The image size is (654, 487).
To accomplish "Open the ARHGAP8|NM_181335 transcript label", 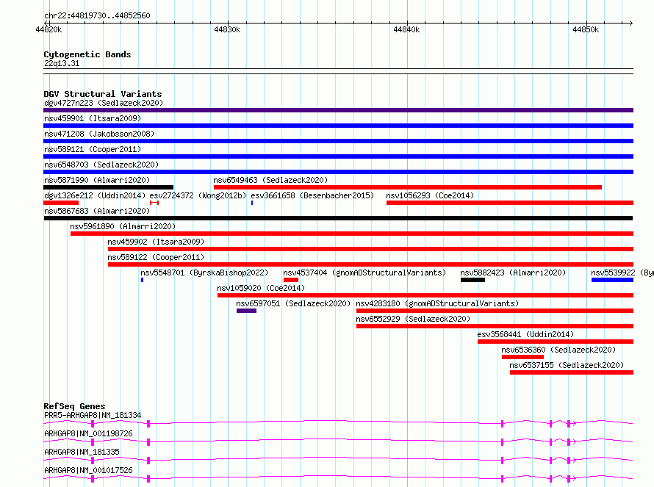I will pos(82,452).
